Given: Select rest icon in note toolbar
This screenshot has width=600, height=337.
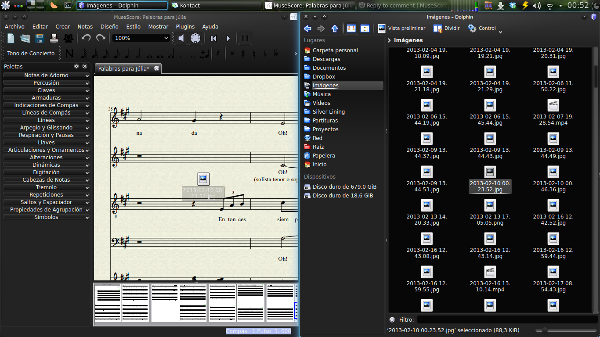Looking at the screenshot, I should [218, 54].
